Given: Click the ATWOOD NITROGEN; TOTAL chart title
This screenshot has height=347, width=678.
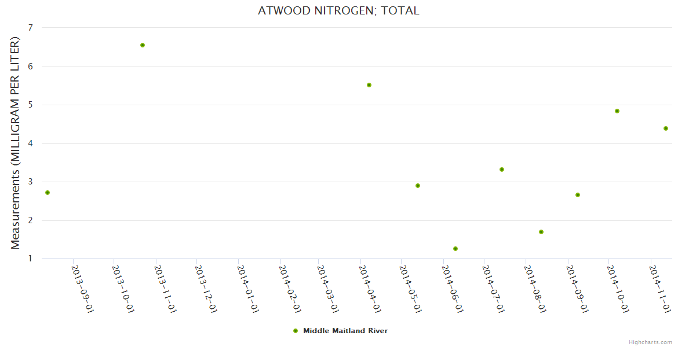Looking at the screenshot, I should 338,10.
